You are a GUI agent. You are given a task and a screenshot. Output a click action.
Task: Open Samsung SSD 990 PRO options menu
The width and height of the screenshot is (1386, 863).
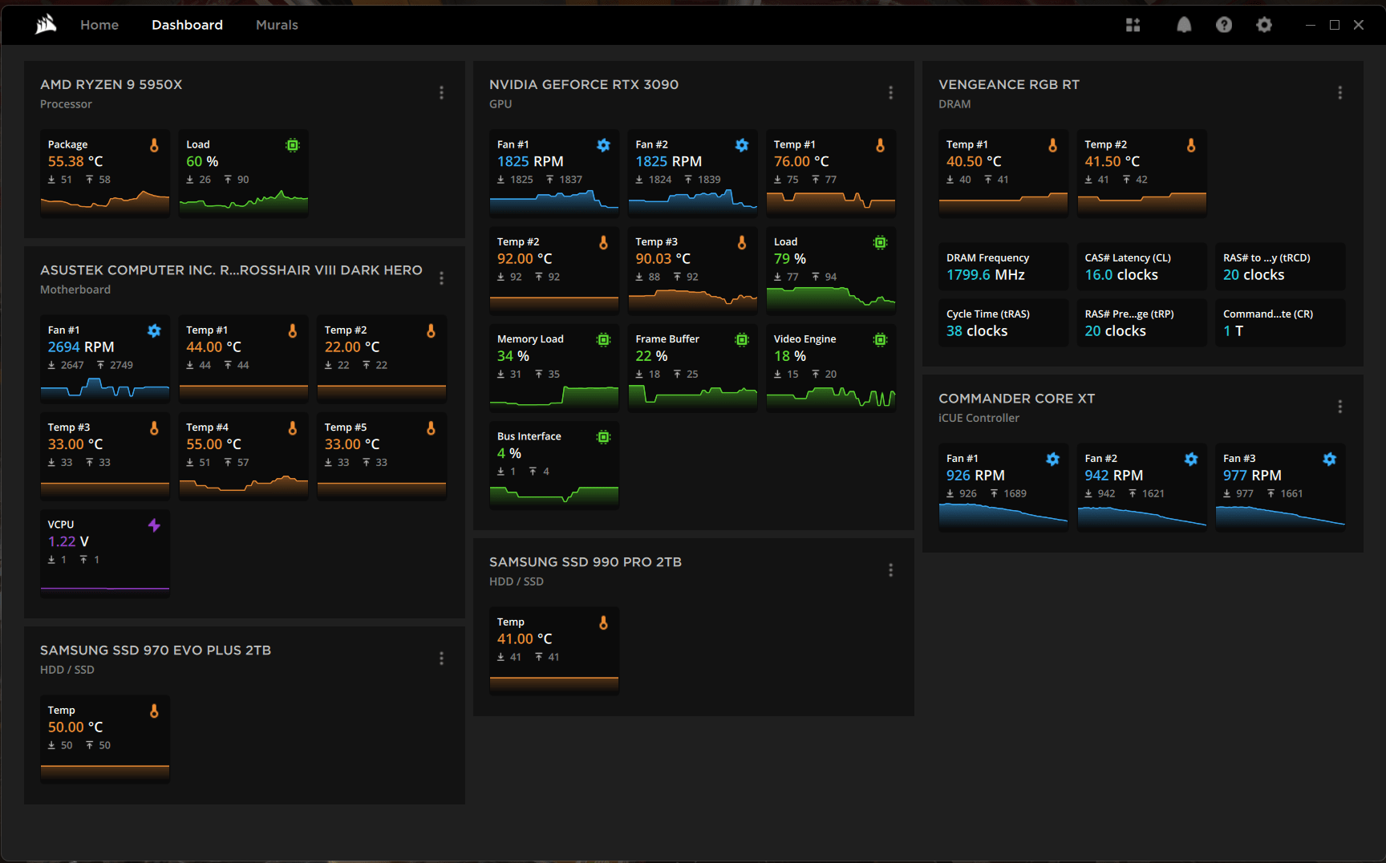[890, 570]
